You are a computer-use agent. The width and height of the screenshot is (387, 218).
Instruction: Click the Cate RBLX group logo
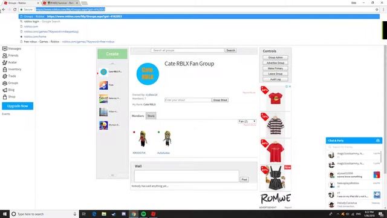148,74
